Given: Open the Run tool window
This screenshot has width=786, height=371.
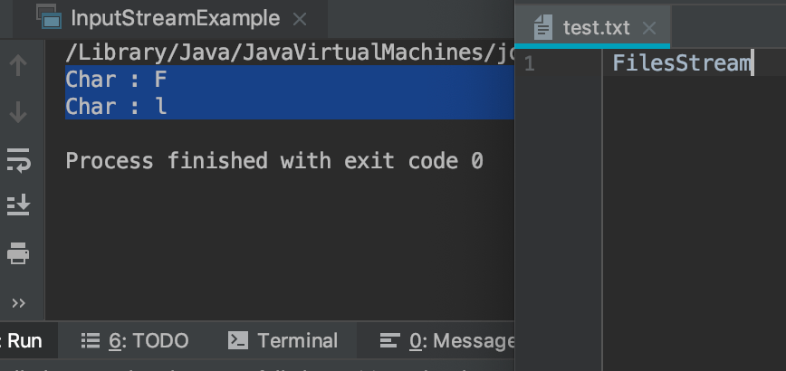Looking at the screenshot, I should 23,341.
